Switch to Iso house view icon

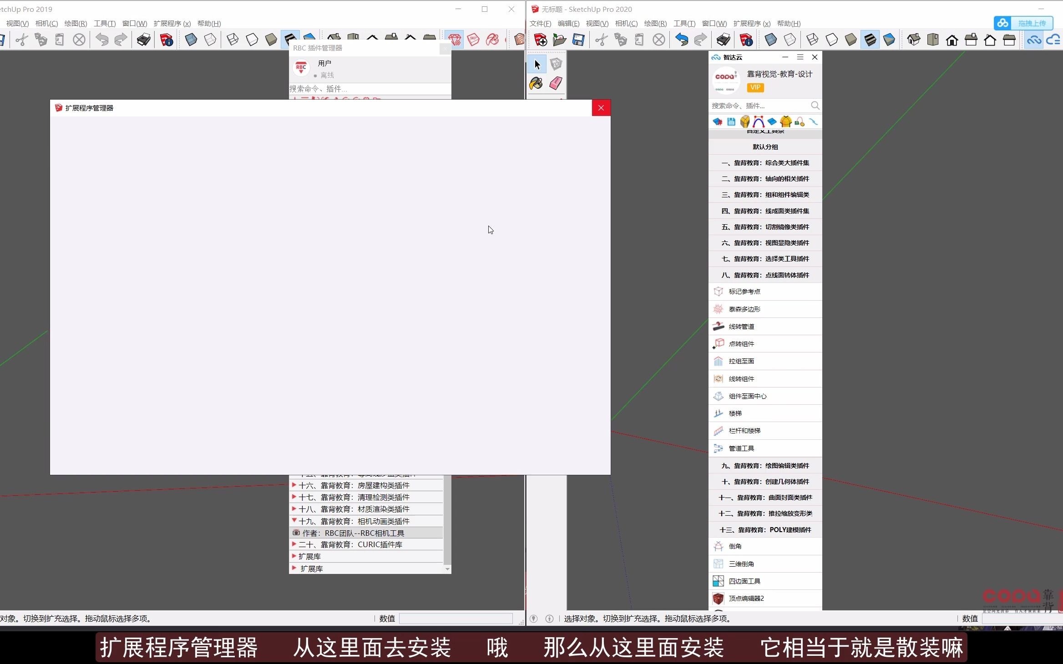point(913,40)
